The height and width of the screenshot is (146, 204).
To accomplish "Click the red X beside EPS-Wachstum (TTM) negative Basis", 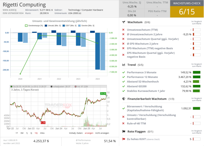I will [123, 48].
